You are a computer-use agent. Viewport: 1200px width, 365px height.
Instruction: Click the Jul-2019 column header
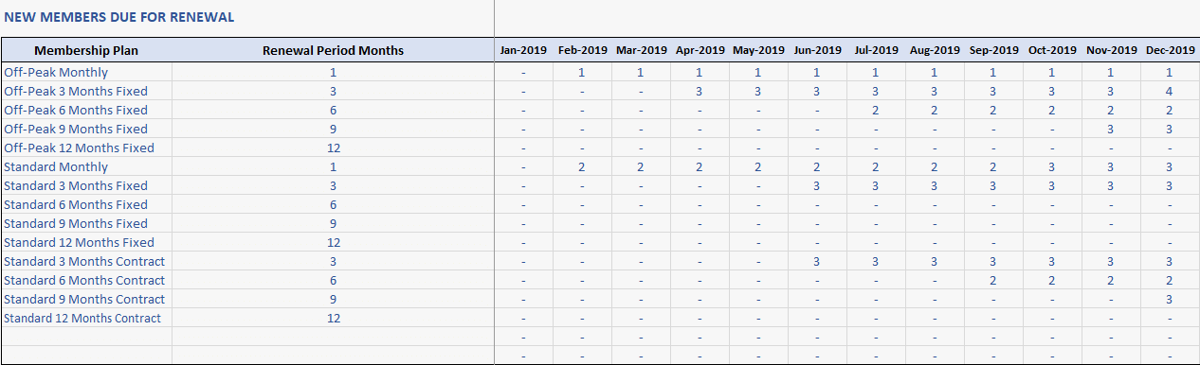876,50
